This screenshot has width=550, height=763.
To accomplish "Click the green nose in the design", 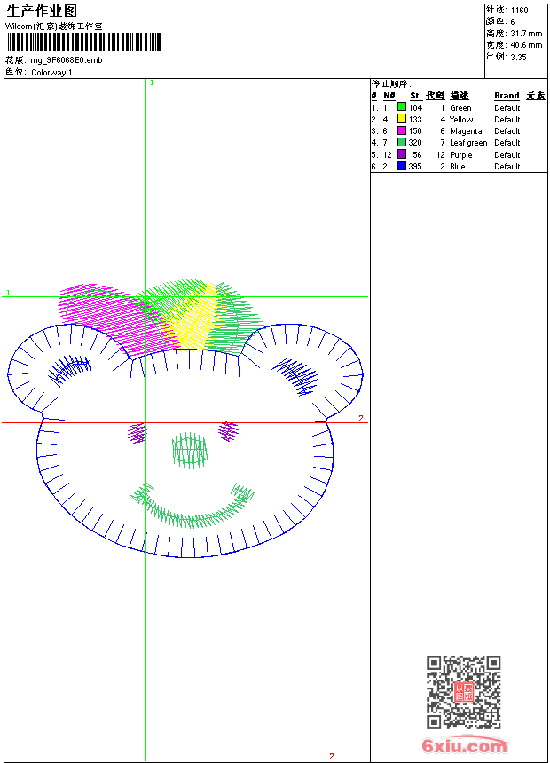I will point(190,451).
